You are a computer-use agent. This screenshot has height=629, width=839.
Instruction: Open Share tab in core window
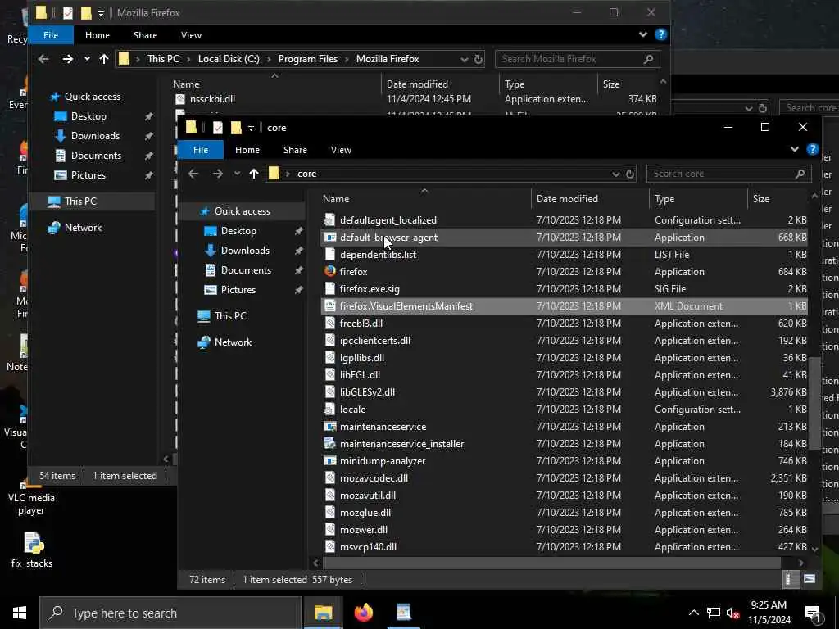295,151
